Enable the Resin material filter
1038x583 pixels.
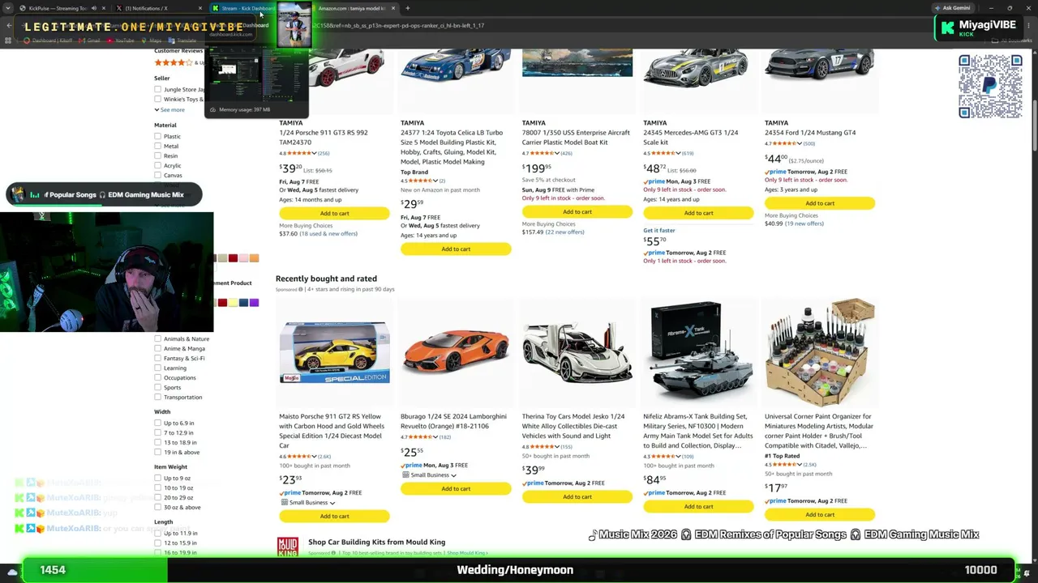(x=157, y=155)
